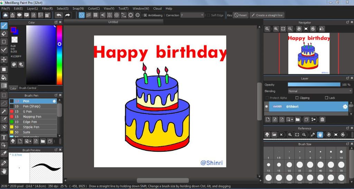The width and height of the screenshot is (354, 189).
Task: Enable the layer Lock checkbox
Action: tap(326, 98)
